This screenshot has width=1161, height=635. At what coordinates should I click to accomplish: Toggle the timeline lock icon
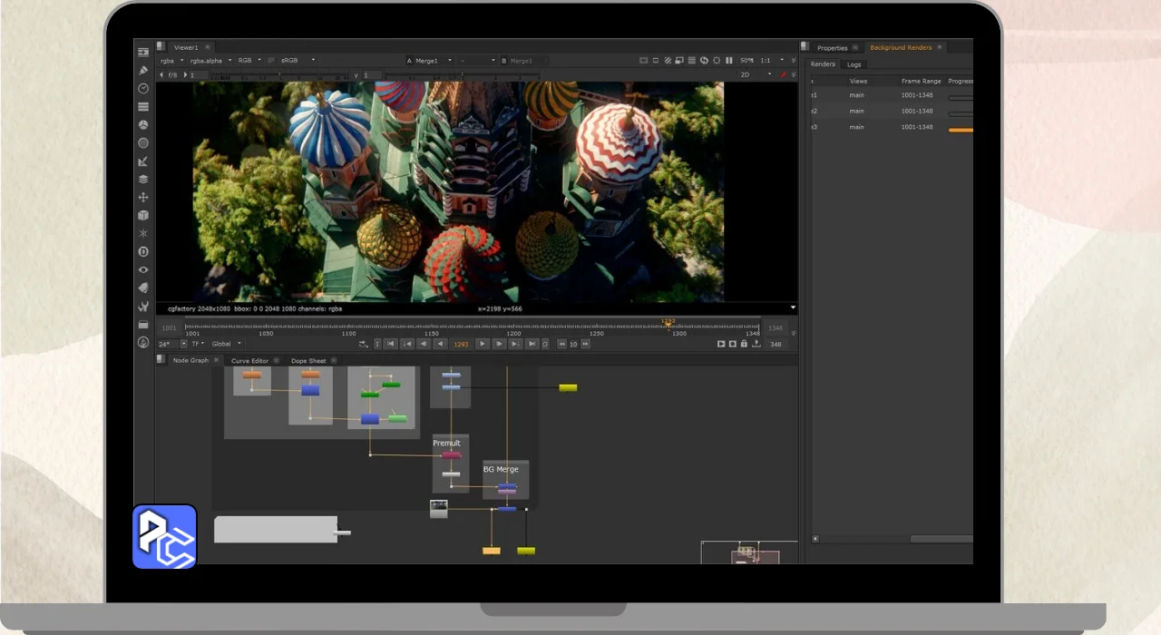pyautogui.click(x=744, y=344)
